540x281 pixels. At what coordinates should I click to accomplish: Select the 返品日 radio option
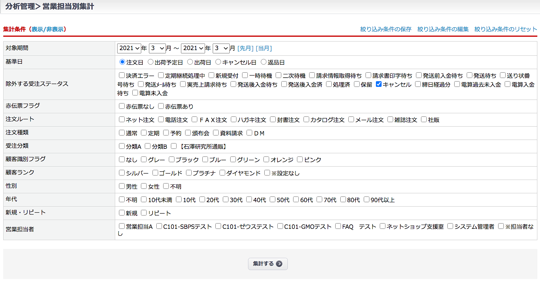(x=263, y=62)
